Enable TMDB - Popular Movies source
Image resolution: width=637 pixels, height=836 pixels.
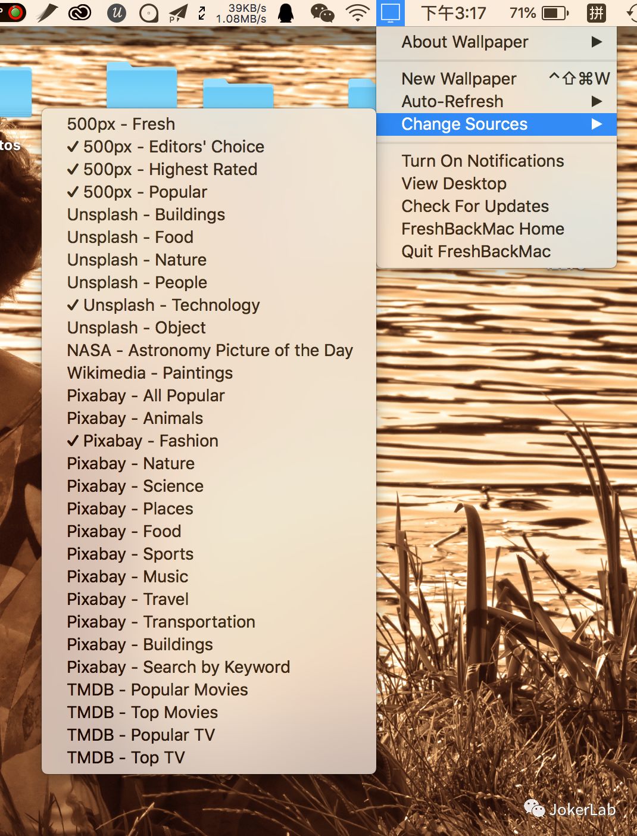[209, 690]
